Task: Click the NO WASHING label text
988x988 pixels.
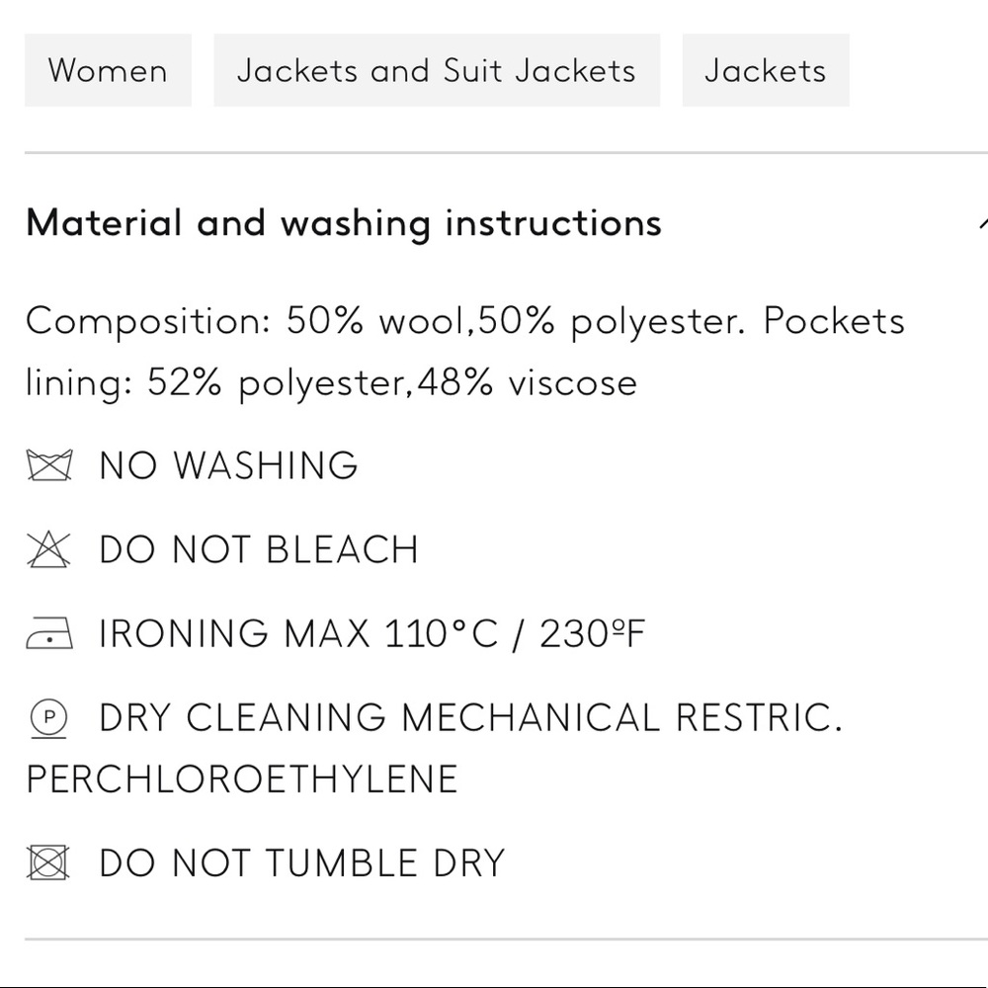Action: tap(227, 464)
